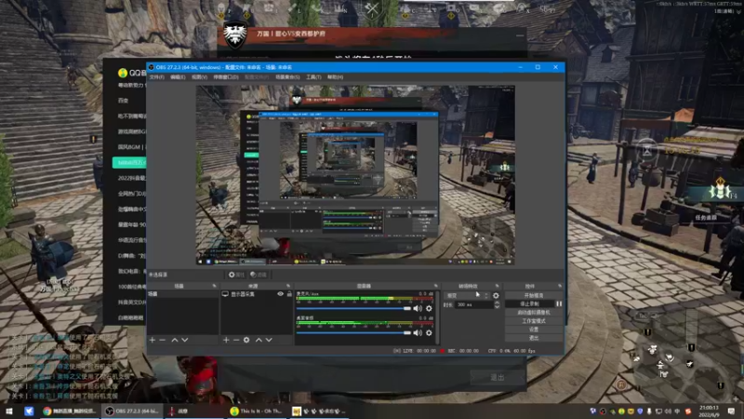
Task: Pause the recording with the pause icon
Action: pyautogui.click(x=559, y=304)
